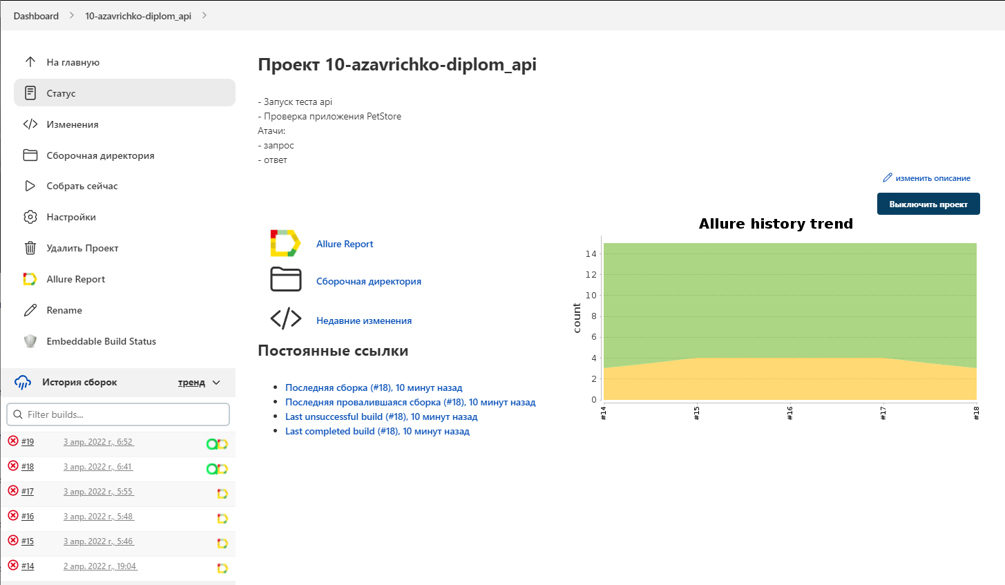
Task: Click the Allure history trend chart
Action: (x=776, y=319)
